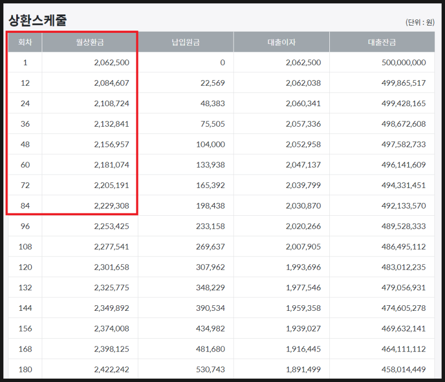Screen dimensions: 445x382
Task: Select balance 486,495,112 in row 108
Action: pyautogui.click(x=403, y=247)
